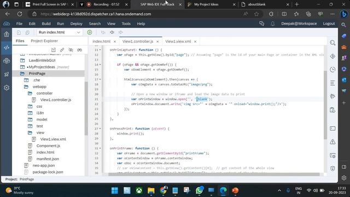Close the View1.controller.js tab

click(x=157, y=42)
